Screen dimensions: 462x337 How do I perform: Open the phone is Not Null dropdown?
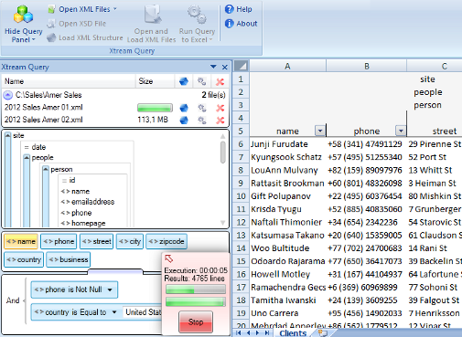point(110,290)
